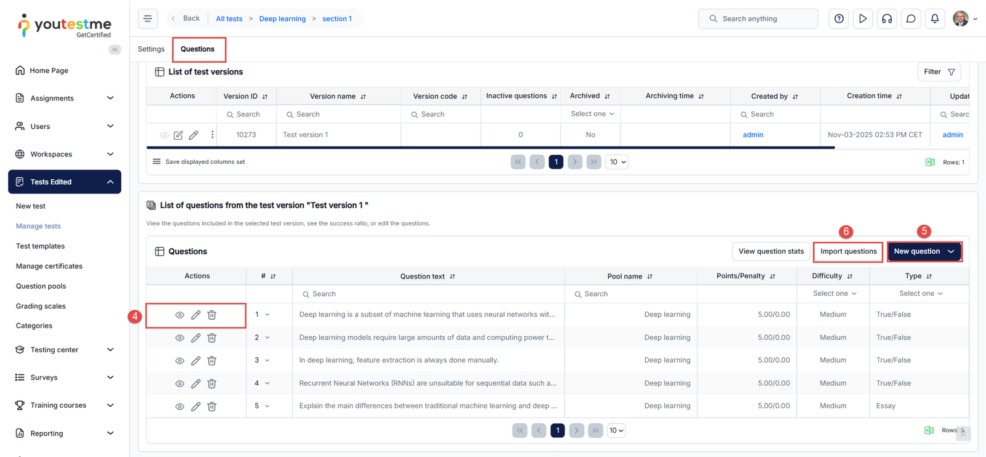Screen dimensions: 986x457
Task: Open the Difficulty filter dropdown
Action: click(x=834, y=294)
